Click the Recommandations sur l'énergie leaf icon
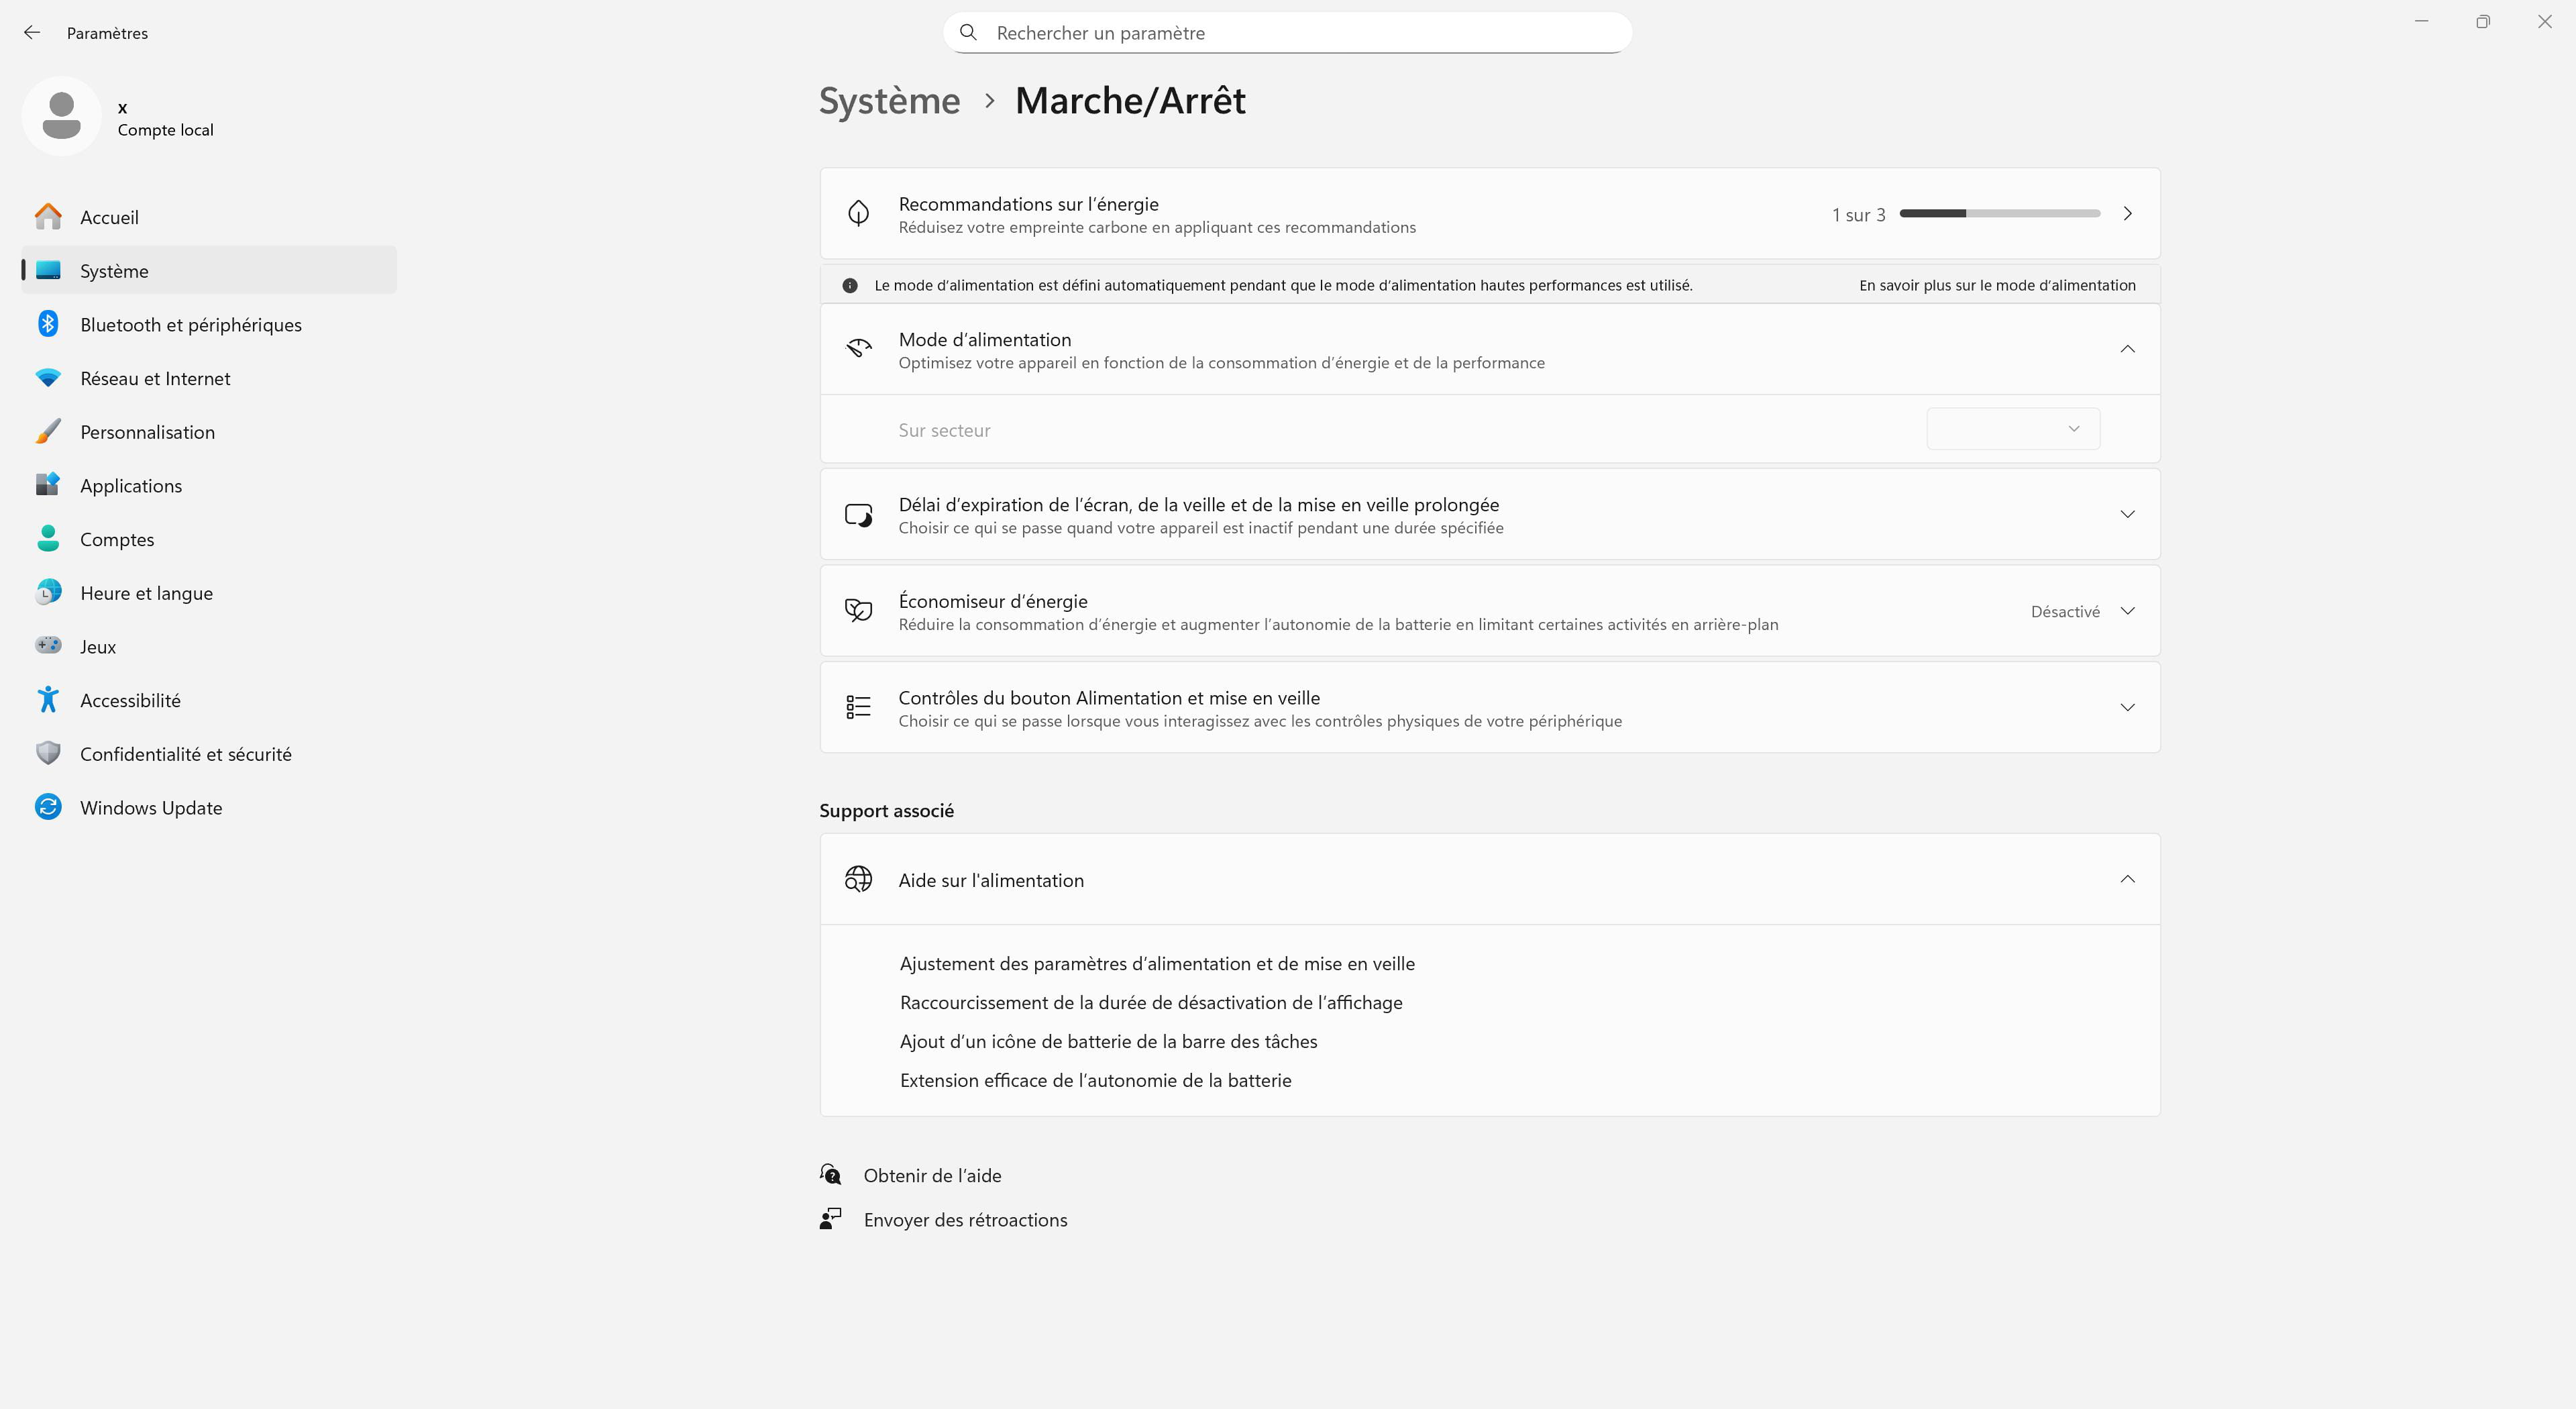The width and height of the screenshot is (2576, 1409). [858, 213]
